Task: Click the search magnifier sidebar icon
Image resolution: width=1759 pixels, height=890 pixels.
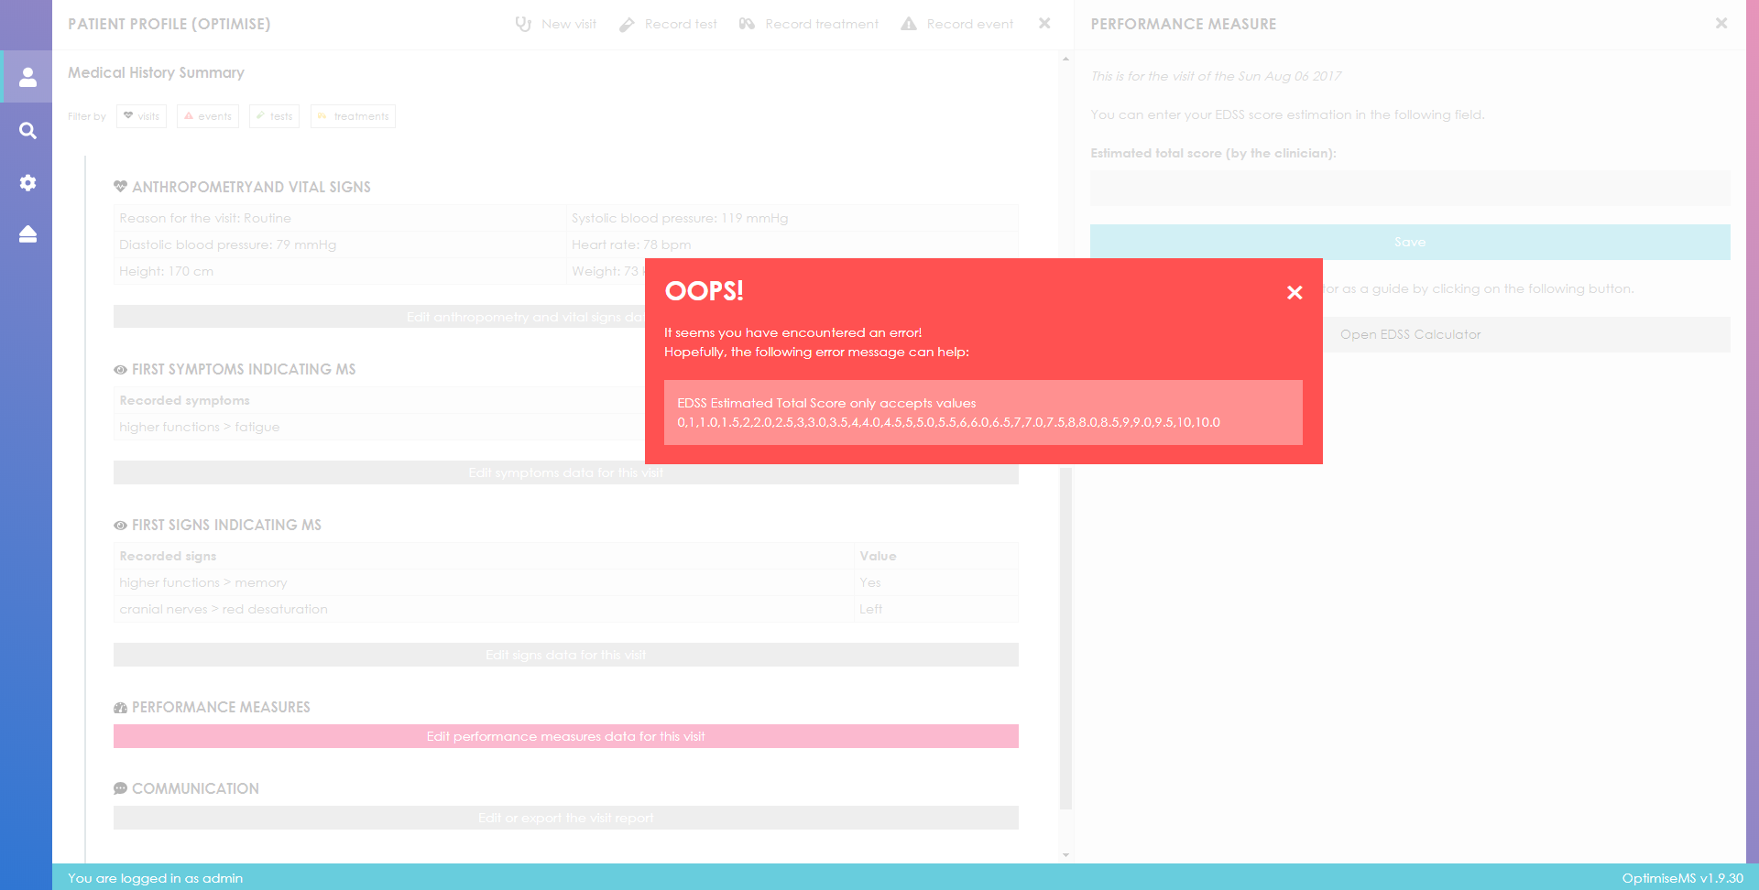Action: click(x=27, y=131)
